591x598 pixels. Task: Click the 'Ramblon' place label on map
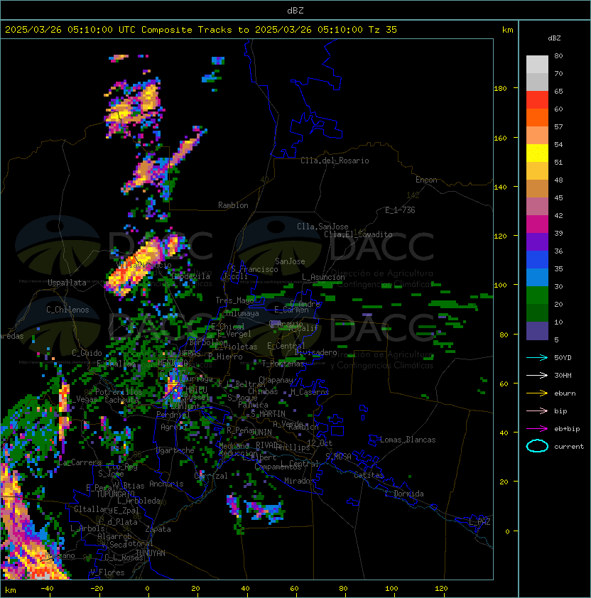tap(233, 205)
